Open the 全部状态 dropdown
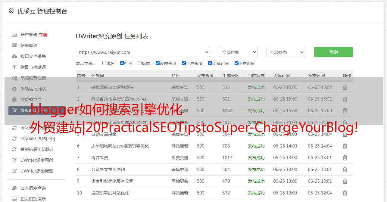The height and width of the screenshot is (202, 387). point(286,52)
